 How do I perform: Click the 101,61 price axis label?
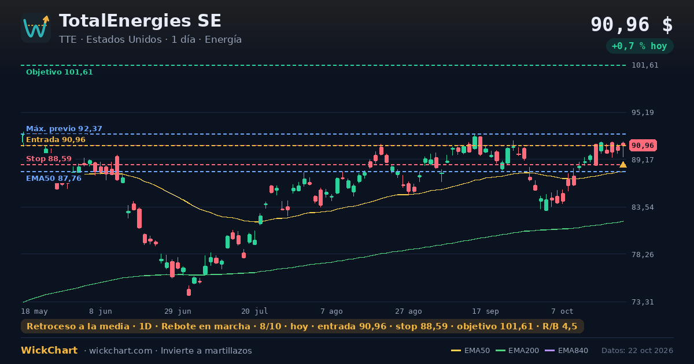tap(645, 65)
